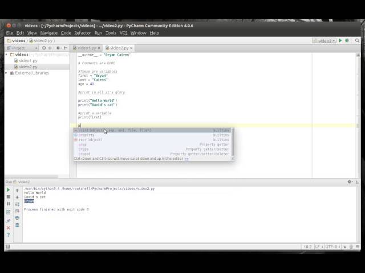The width and height of the screenshot is (365, 273).
Task: Close the video2.py tab
Action: 131,48
